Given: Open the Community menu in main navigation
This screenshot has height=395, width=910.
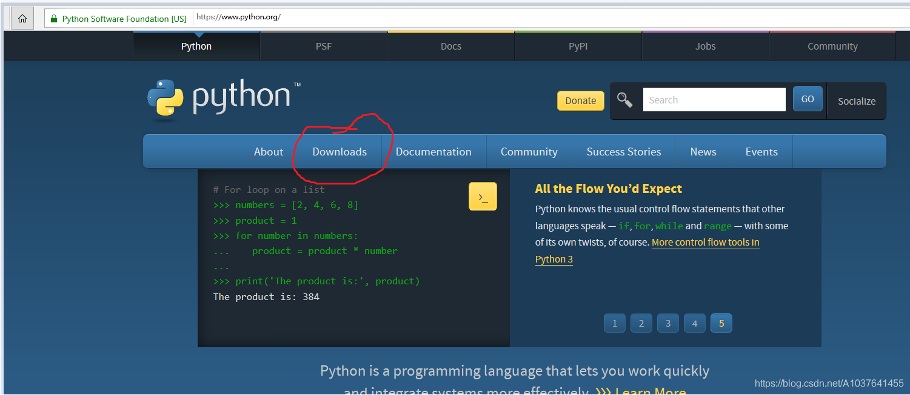Looking at the screenshot, I should coord(529,152).
